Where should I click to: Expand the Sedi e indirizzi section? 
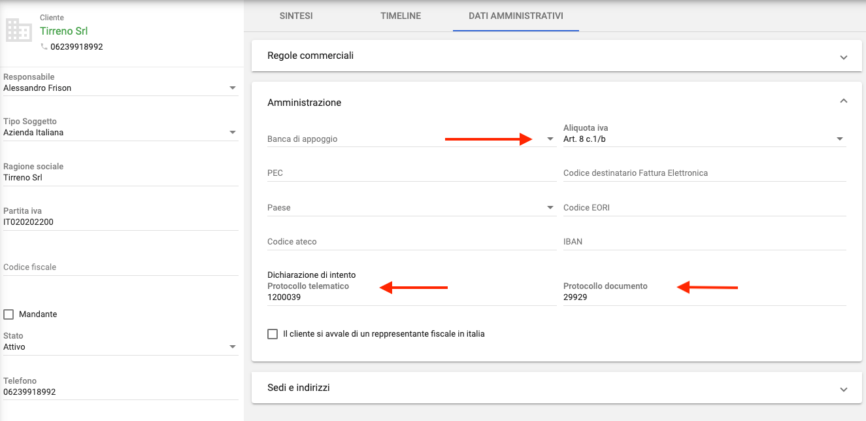[x=843, y=387]
